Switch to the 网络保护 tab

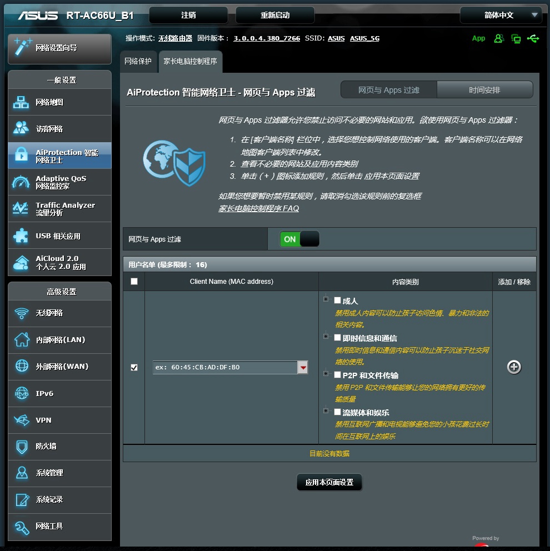point(138,62)
